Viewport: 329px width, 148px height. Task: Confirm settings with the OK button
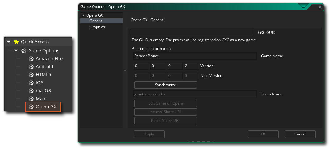(263, 134)
